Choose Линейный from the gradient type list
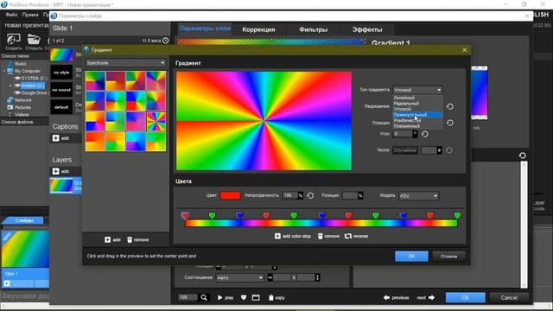The height and width of the screenshot is (311, 553). [404, 98]
